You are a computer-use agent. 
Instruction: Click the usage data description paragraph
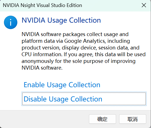click(x=84, y=51)
